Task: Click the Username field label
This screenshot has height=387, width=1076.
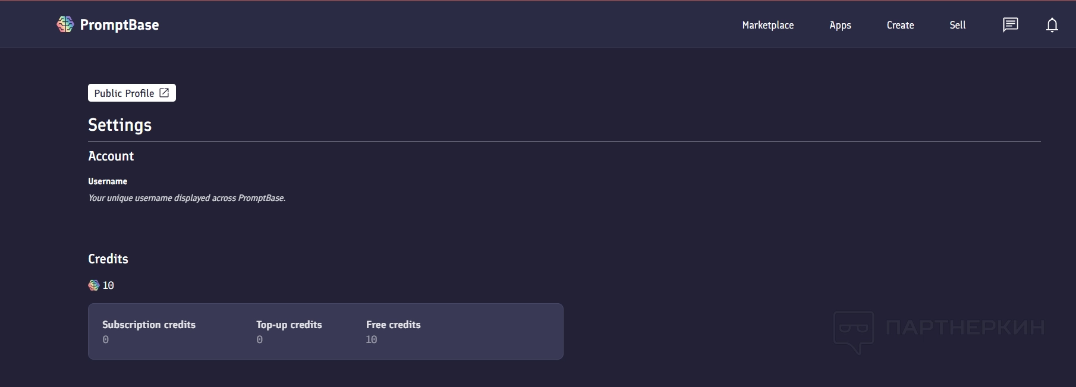Action: 108,181
